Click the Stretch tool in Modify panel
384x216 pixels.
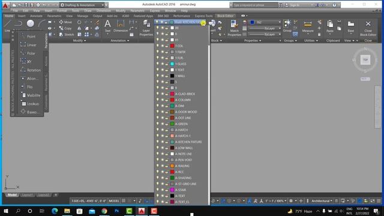pyautogui.click(x=67, y=35)
